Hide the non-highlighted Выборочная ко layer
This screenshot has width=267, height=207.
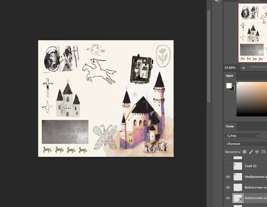(x=228, y=187)
